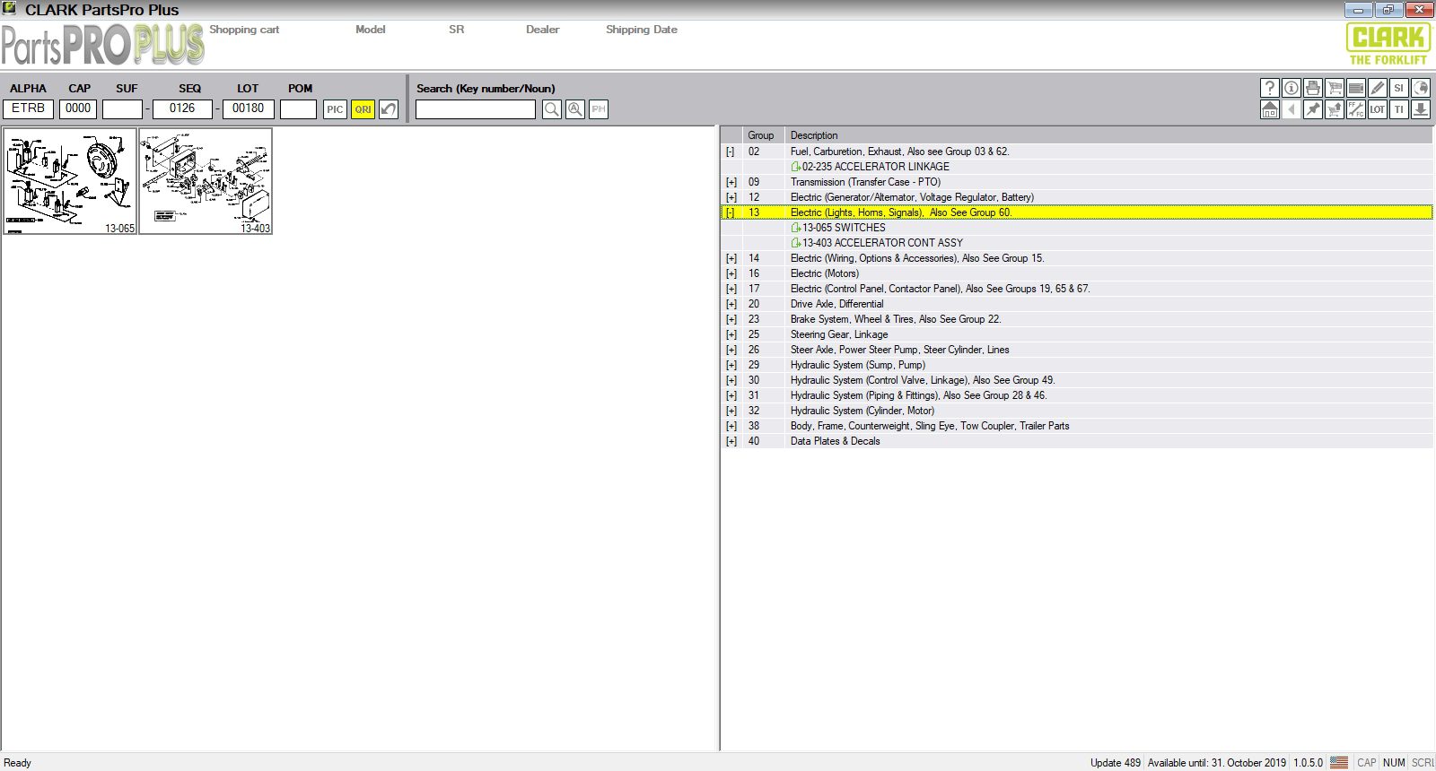The height and width of the screenshot is (771, 1436).
Task: Open the Shipping Date menu
Action: [642, 30]
